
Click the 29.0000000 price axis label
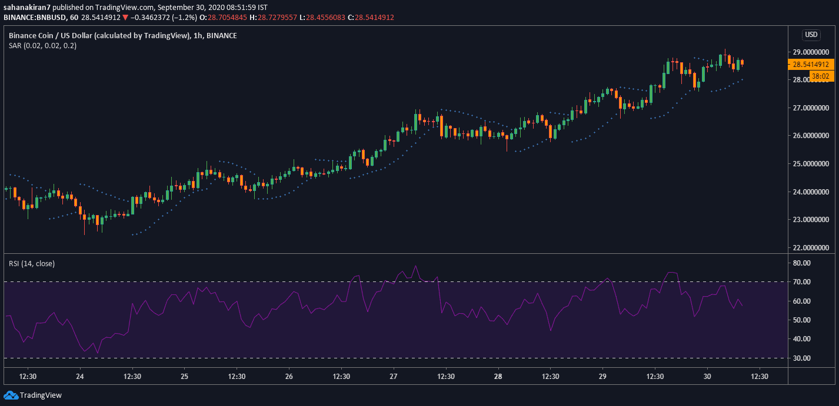click(811, 52)
